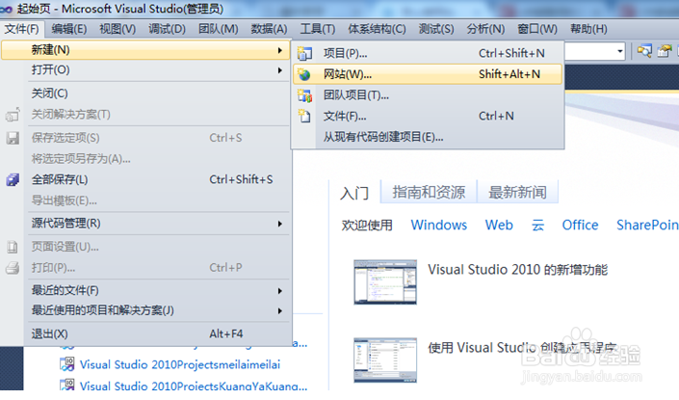Screen dimensions: 679x400
Task: Select 导出模板(E)... menu item
Action: pyautogui.click(x=145, y=200)
